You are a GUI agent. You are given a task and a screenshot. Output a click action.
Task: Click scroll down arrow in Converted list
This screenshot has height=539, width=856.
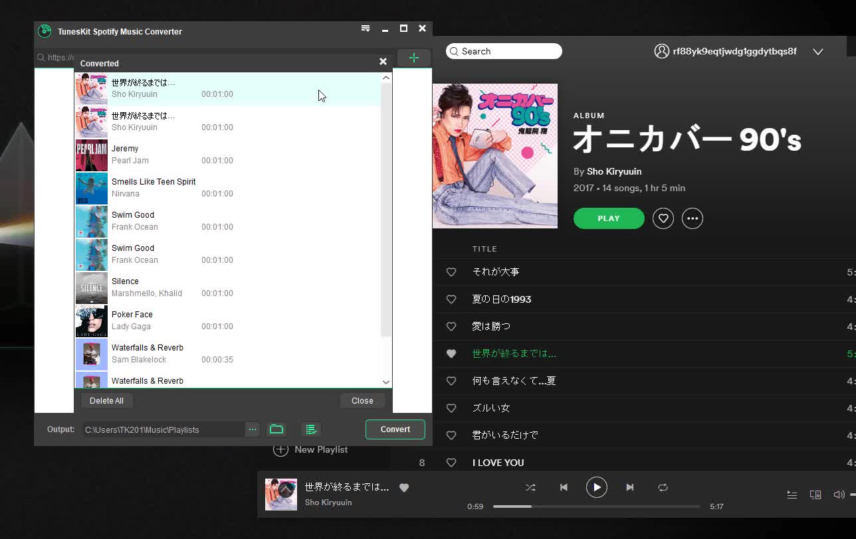click(386, 382)
